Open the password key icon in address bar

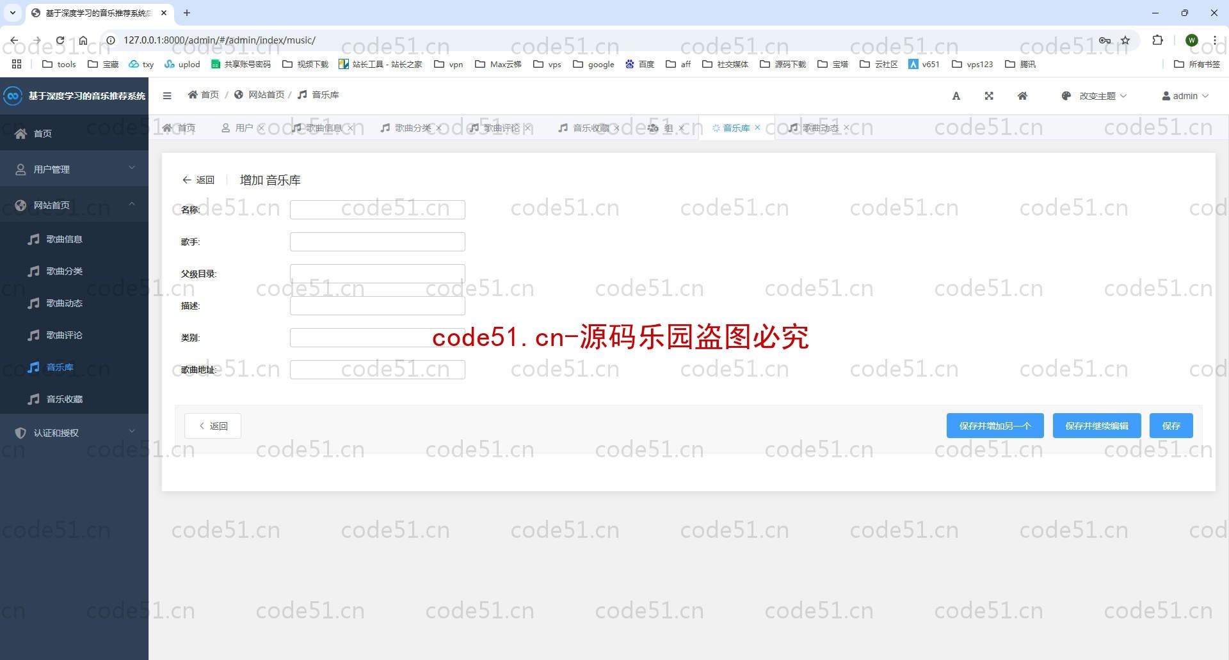pos(1105,40)
